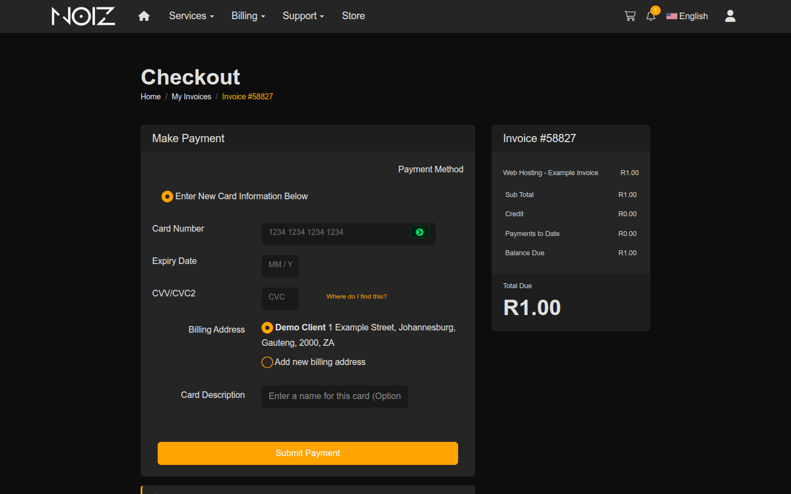
Task: Open the shopping cart icon
Action: pyautogui.click(x=630, y=16)
